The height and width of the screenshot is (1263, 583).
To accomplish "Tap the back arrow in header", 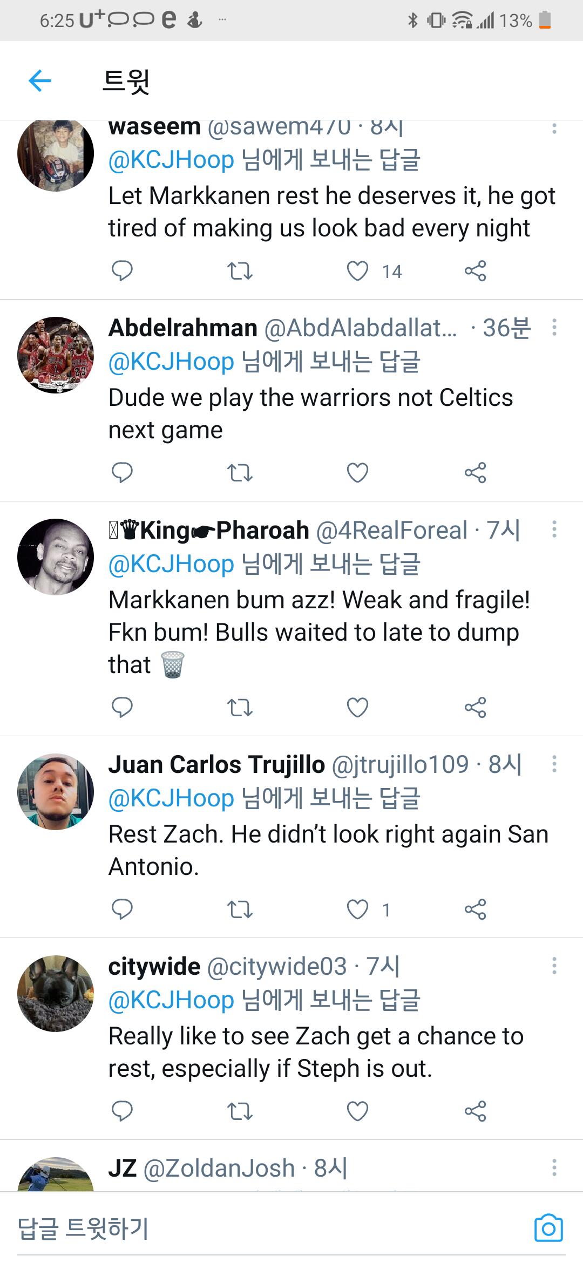I will point(39,82).
